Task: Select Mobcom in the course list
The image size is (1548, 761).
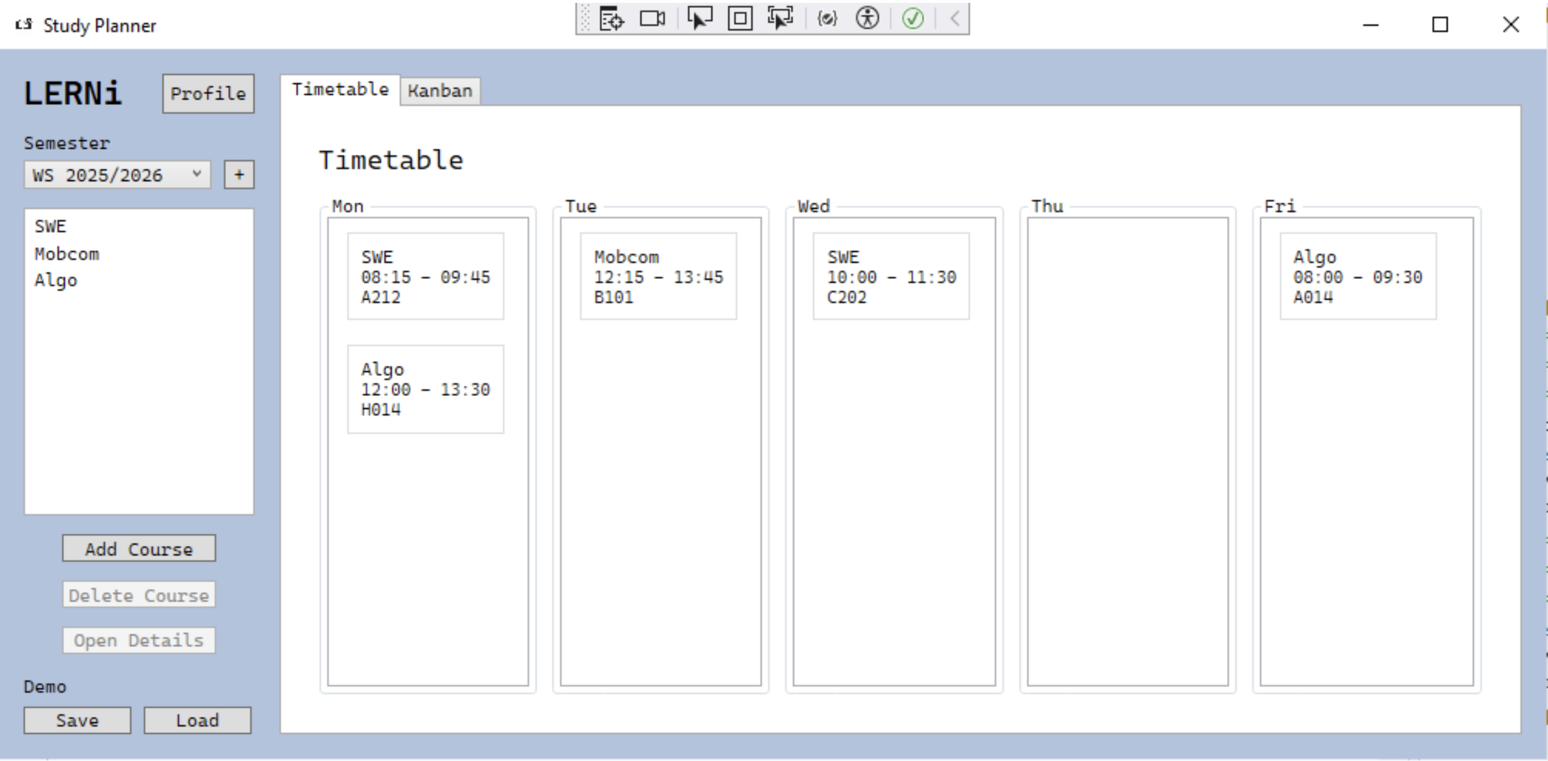Action: point(67,253)
